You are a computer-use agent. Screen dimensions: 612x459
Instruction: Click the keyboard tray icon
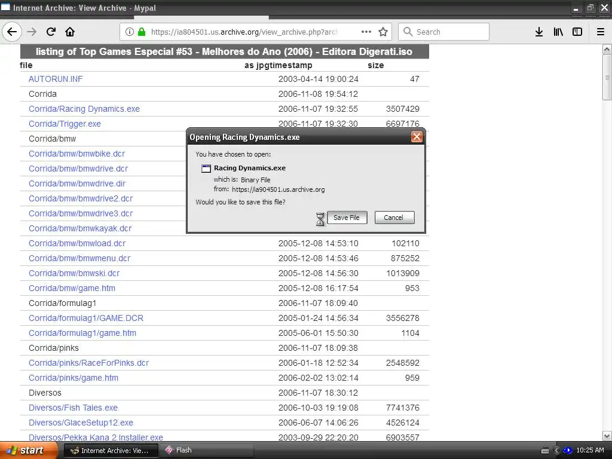click(545, 451)
